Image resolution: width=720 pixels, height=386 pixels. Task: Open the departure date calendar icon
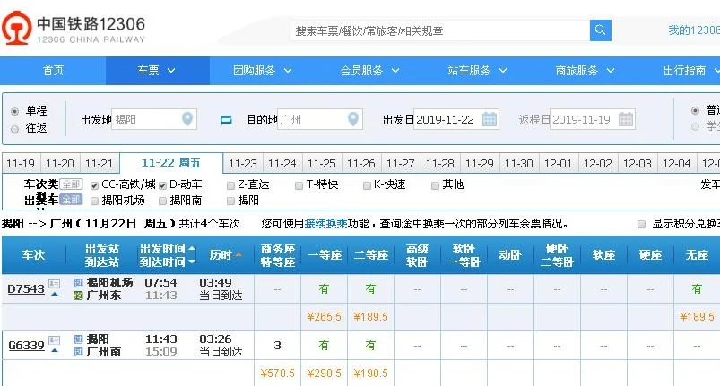pyautogui.click(x=490, y=119)
